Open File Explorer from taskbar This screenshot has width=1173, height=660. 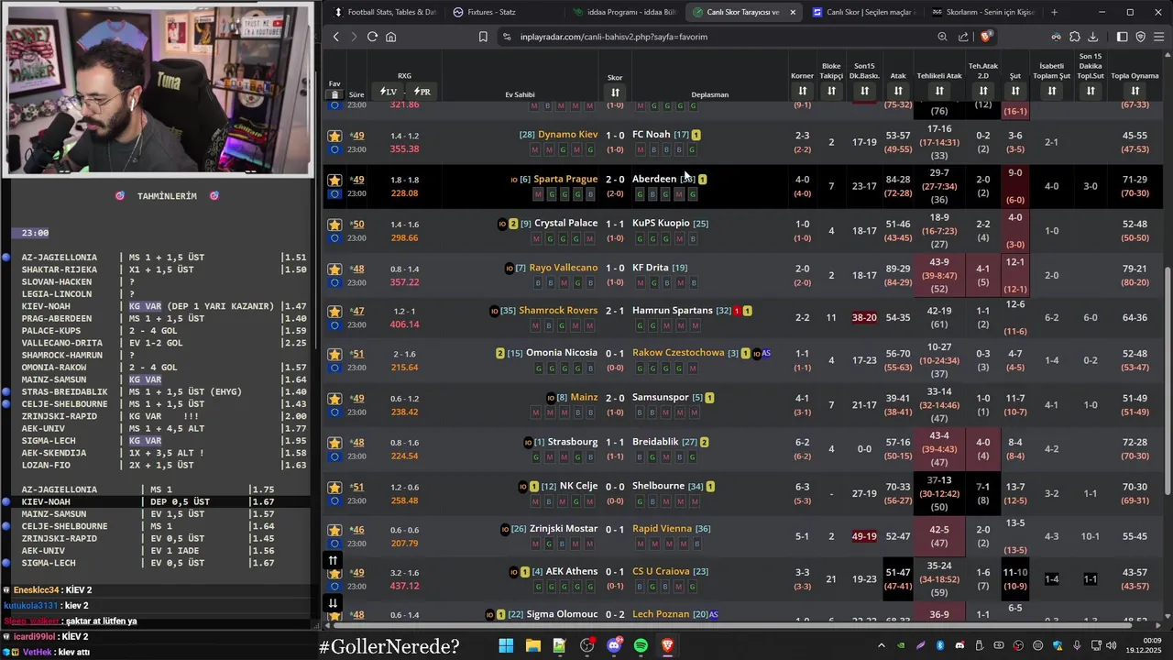[x=532, y=645]
